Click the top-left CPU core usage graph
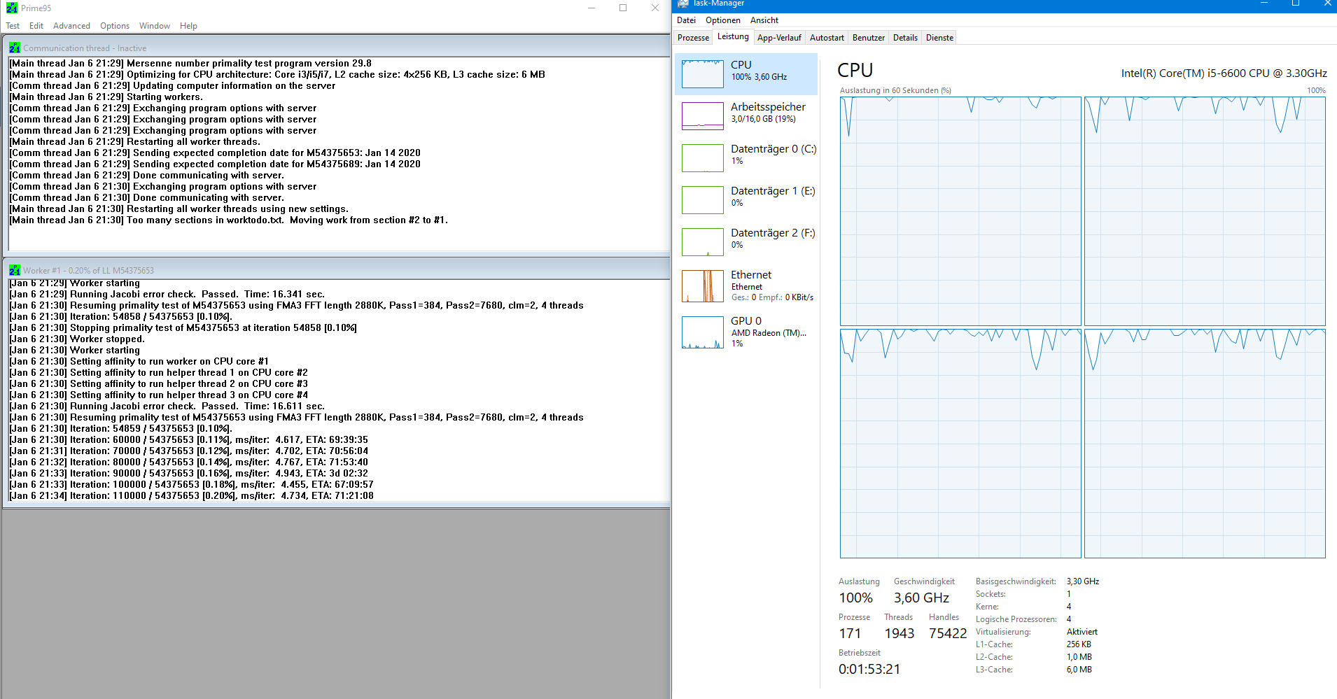Image resolution: width=1337 pixels, height=699 pixels. [960, 211]
